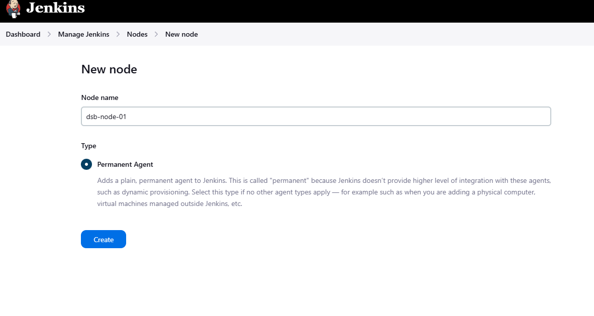The width and height of the screenshot is (594, 316).
Task: Open the Dashboard breadcrumb link
Action: pos(23,35)
